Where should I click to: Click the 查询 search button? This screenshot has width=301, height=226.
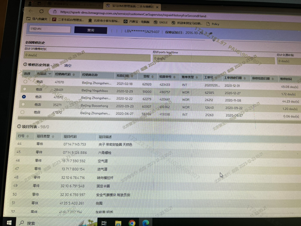coord(91,30)
